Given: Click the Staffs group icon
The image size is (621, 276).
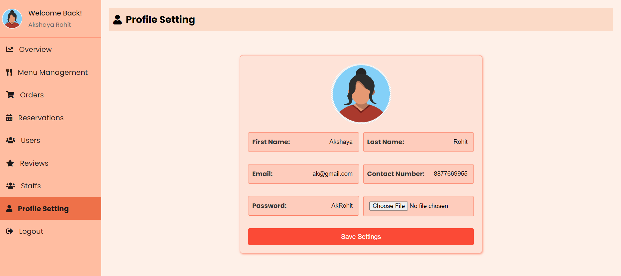Looking at the screenshot, I should coord(11,186).
